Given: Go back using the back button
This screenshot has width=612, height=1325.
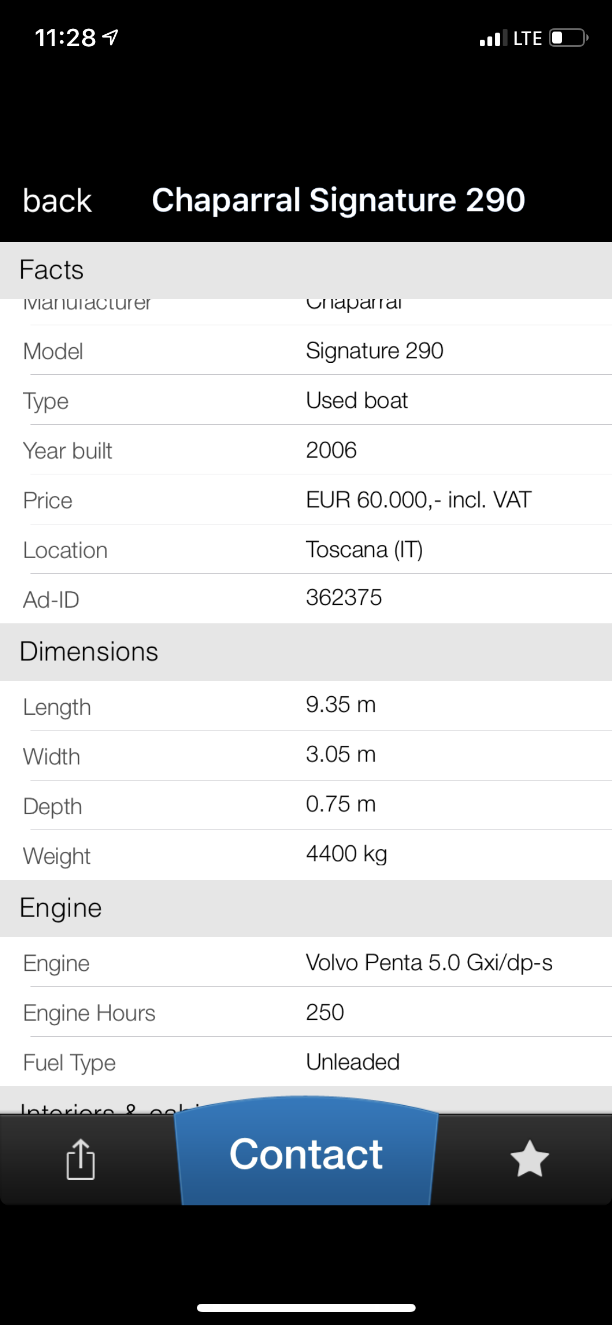Looking at the screenshot, I should (x=57, y=201).
